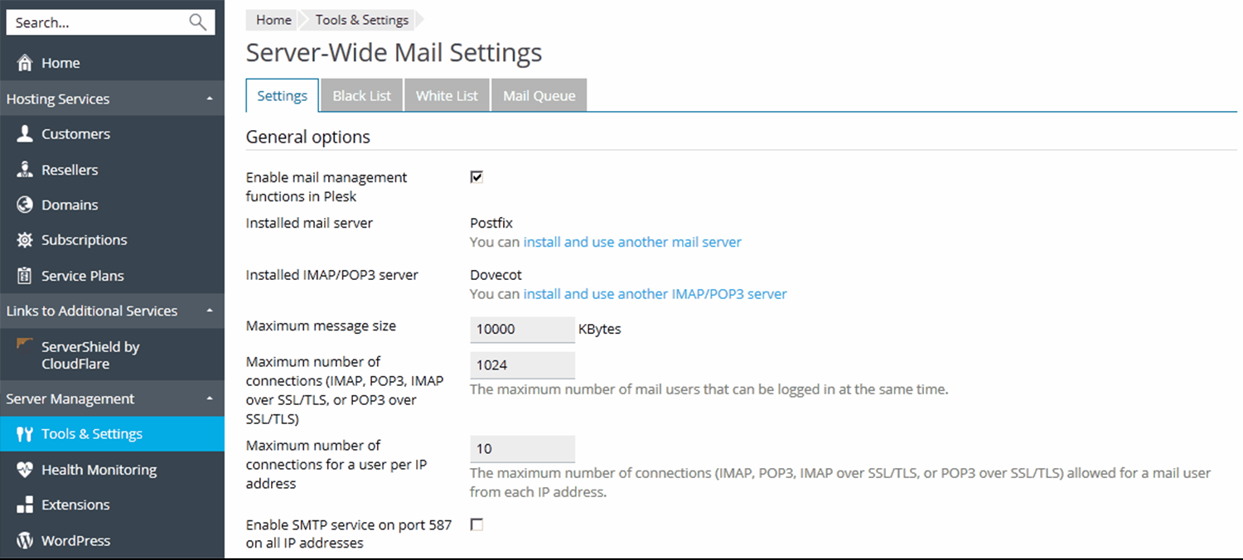
Task: Click the Maximum message size label
Action: 321,326
